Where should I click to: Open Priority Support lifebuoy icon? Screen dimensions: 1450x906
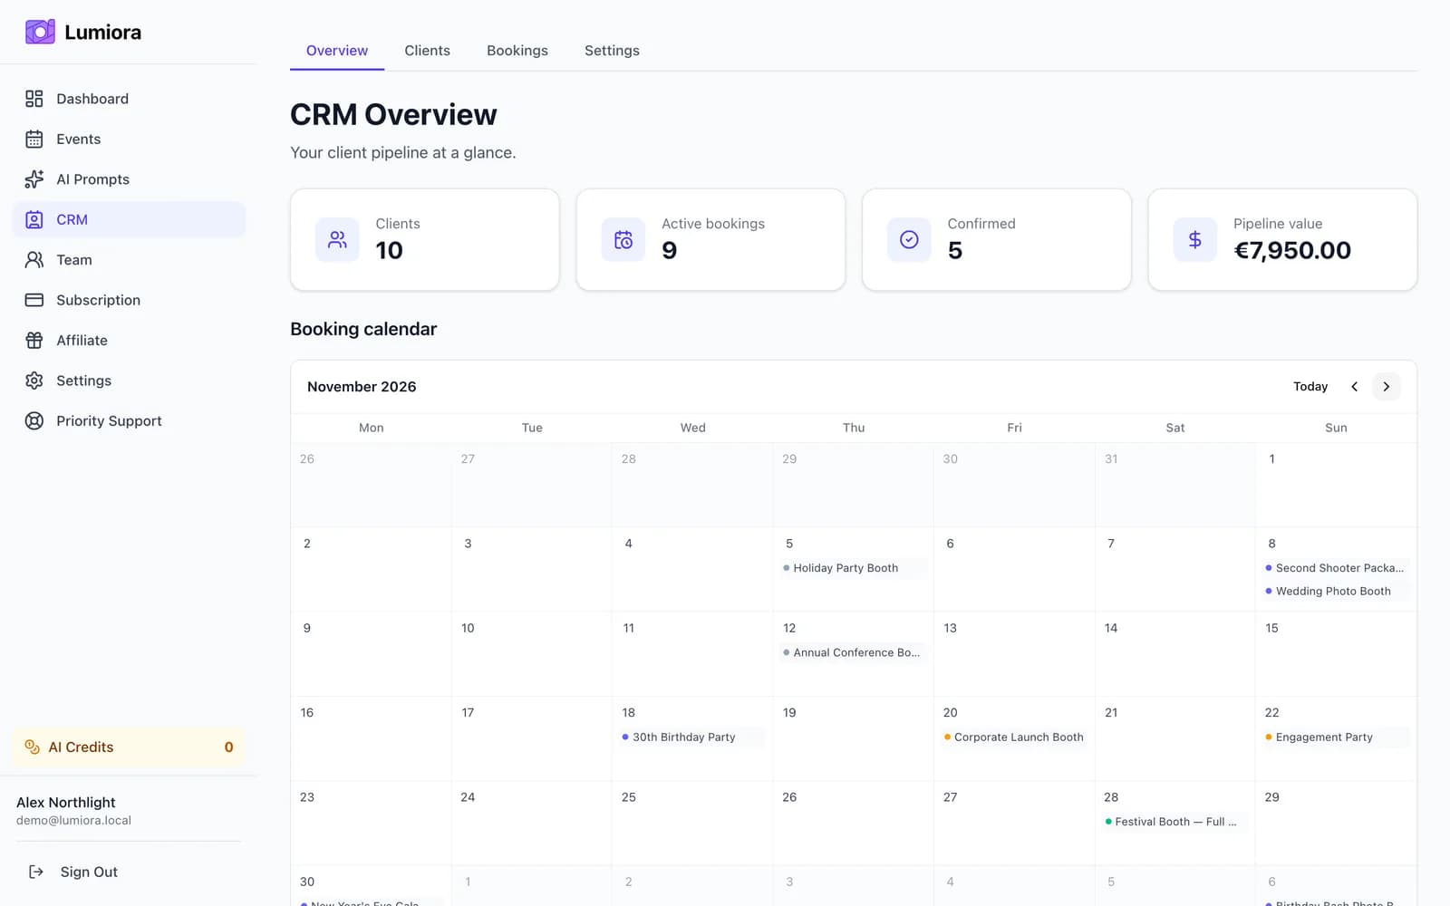[x=34, y=420]
